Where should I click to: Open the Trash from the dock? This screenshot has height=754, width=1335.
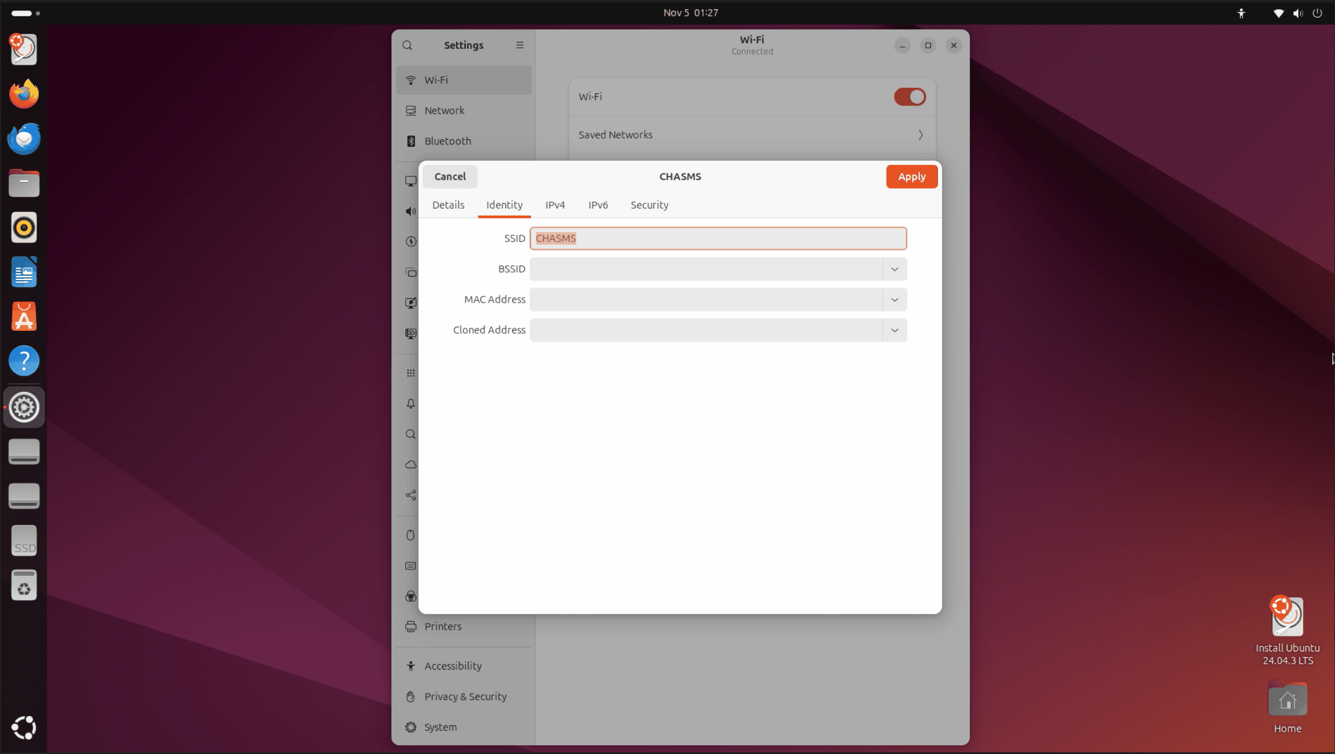coord(24,586)
